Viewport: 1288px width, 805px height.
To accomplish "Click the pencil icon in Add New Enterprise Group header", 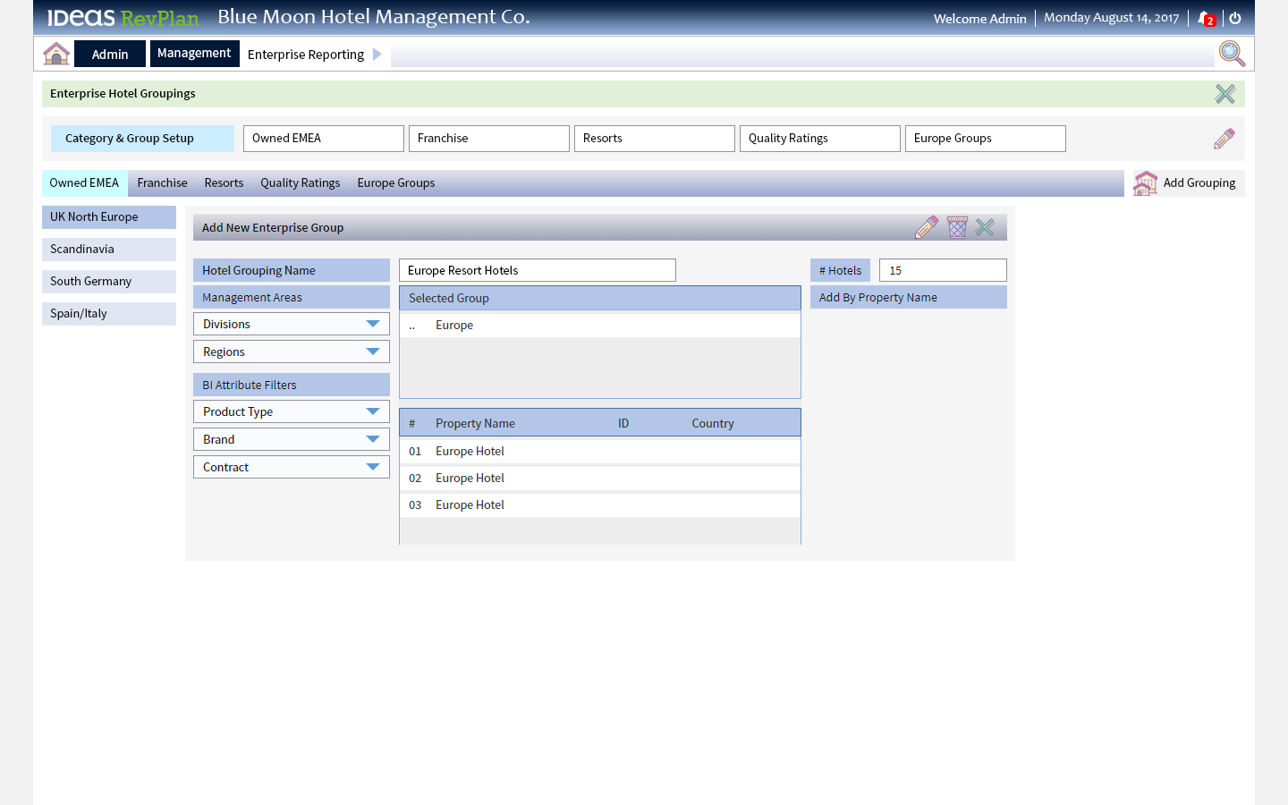I will pos(927,227).
